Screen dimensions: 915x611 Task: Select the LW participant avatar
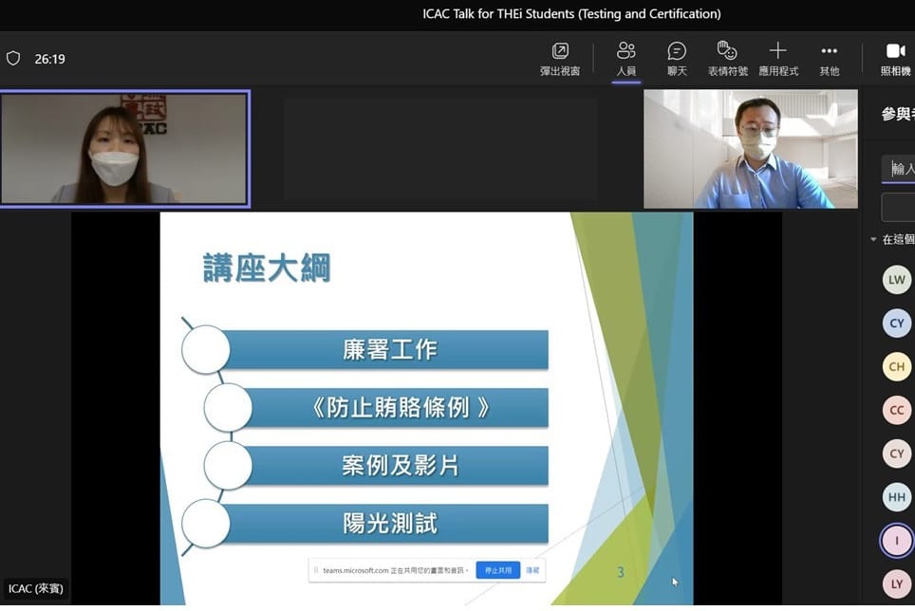point(896,280)
